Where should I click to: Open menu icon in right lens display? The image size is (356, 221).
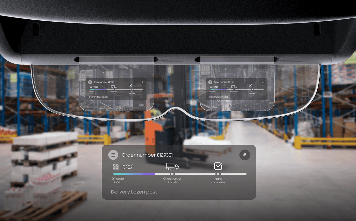click(210, 82)
